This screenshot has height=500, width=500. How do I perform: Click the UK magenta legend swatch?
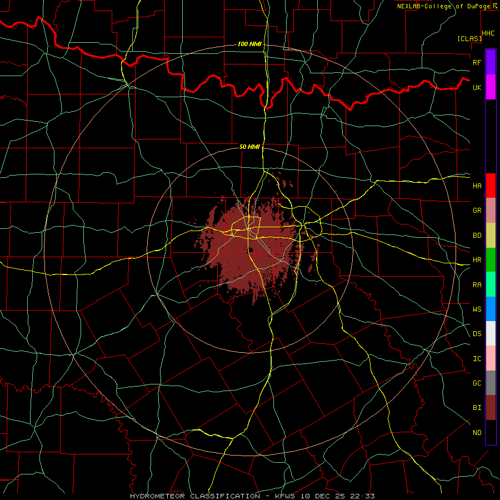[491, 87]
